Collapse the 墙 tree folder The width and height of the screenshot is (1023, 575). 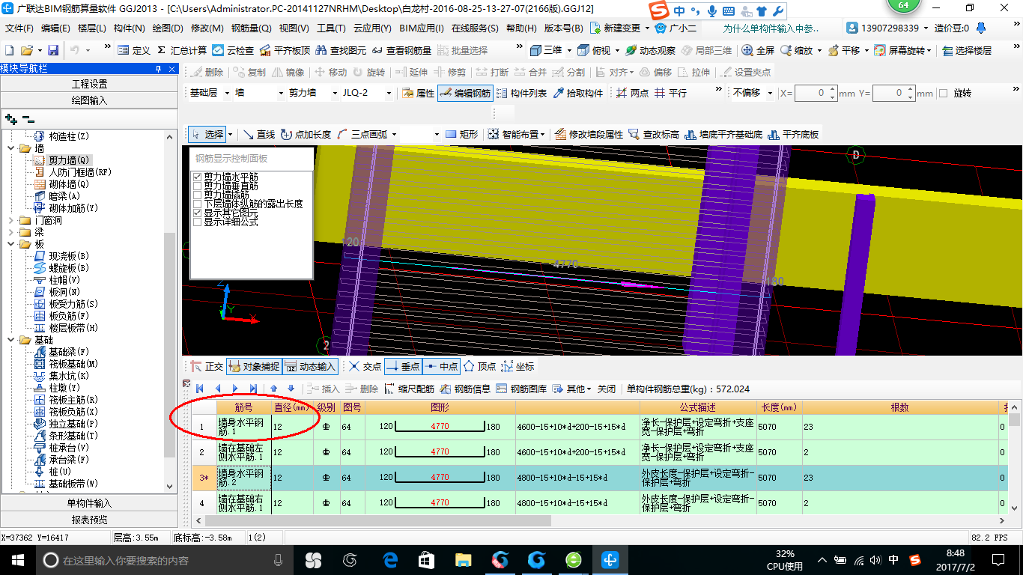coord(12,148)
